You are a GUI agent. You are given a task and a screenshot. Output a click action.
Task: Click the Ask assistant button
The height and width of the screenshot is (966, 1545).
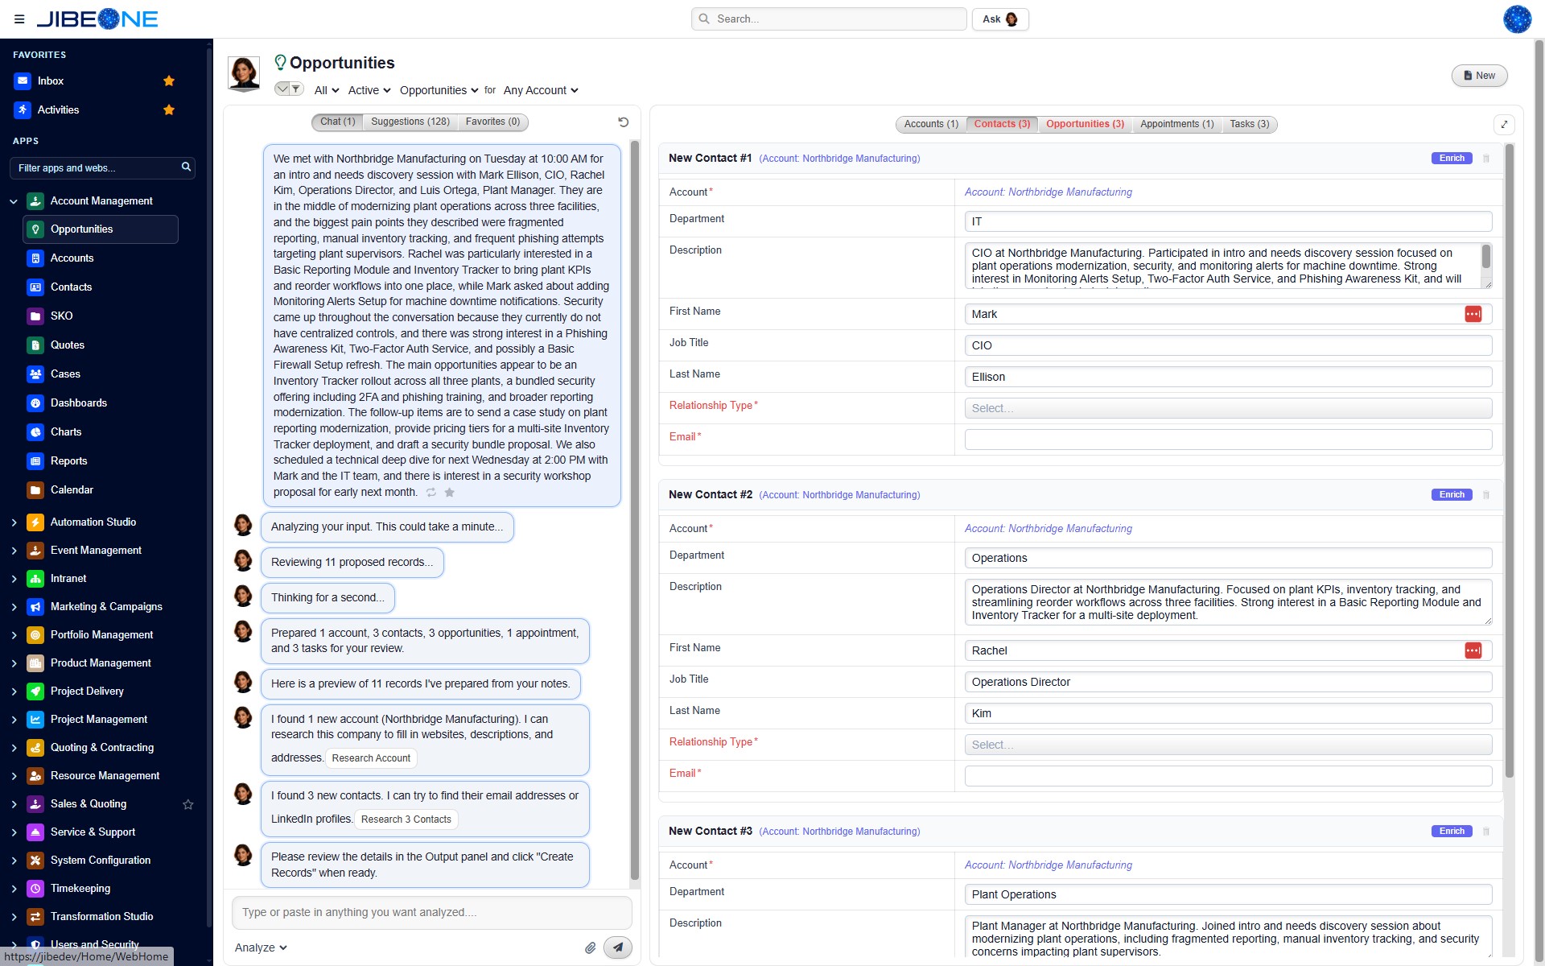click(1000, 19)
